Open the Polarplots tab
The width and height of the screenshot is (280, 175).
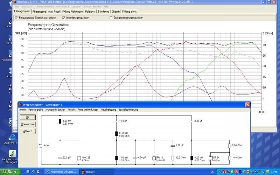click(90, 11)
